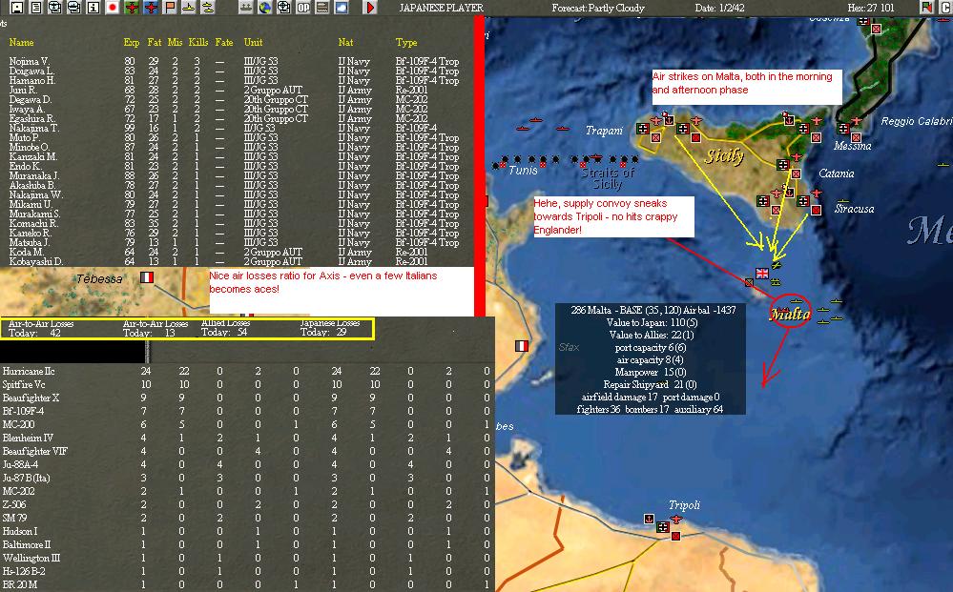Click the Japanese flag toolbar icon
This screenshot has height=592, width=953.
pos(113,8)
